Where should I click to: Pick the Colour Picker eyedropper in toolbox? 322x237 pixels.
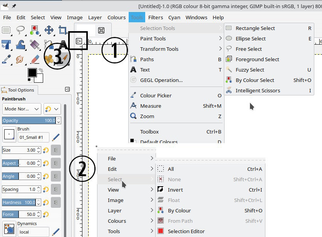6,59
